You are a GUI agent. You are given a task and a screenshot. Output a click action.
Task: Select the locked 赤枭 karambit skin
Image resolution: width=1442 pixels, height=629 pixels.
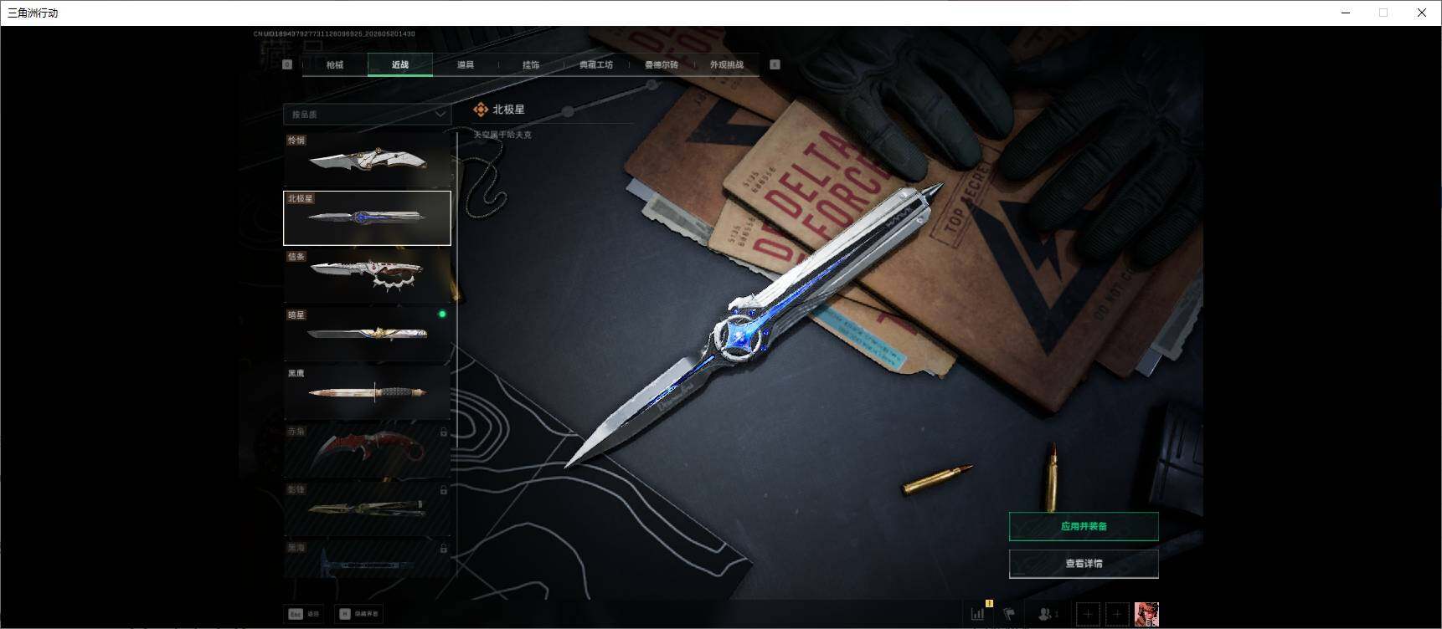[x=367, y=451]
